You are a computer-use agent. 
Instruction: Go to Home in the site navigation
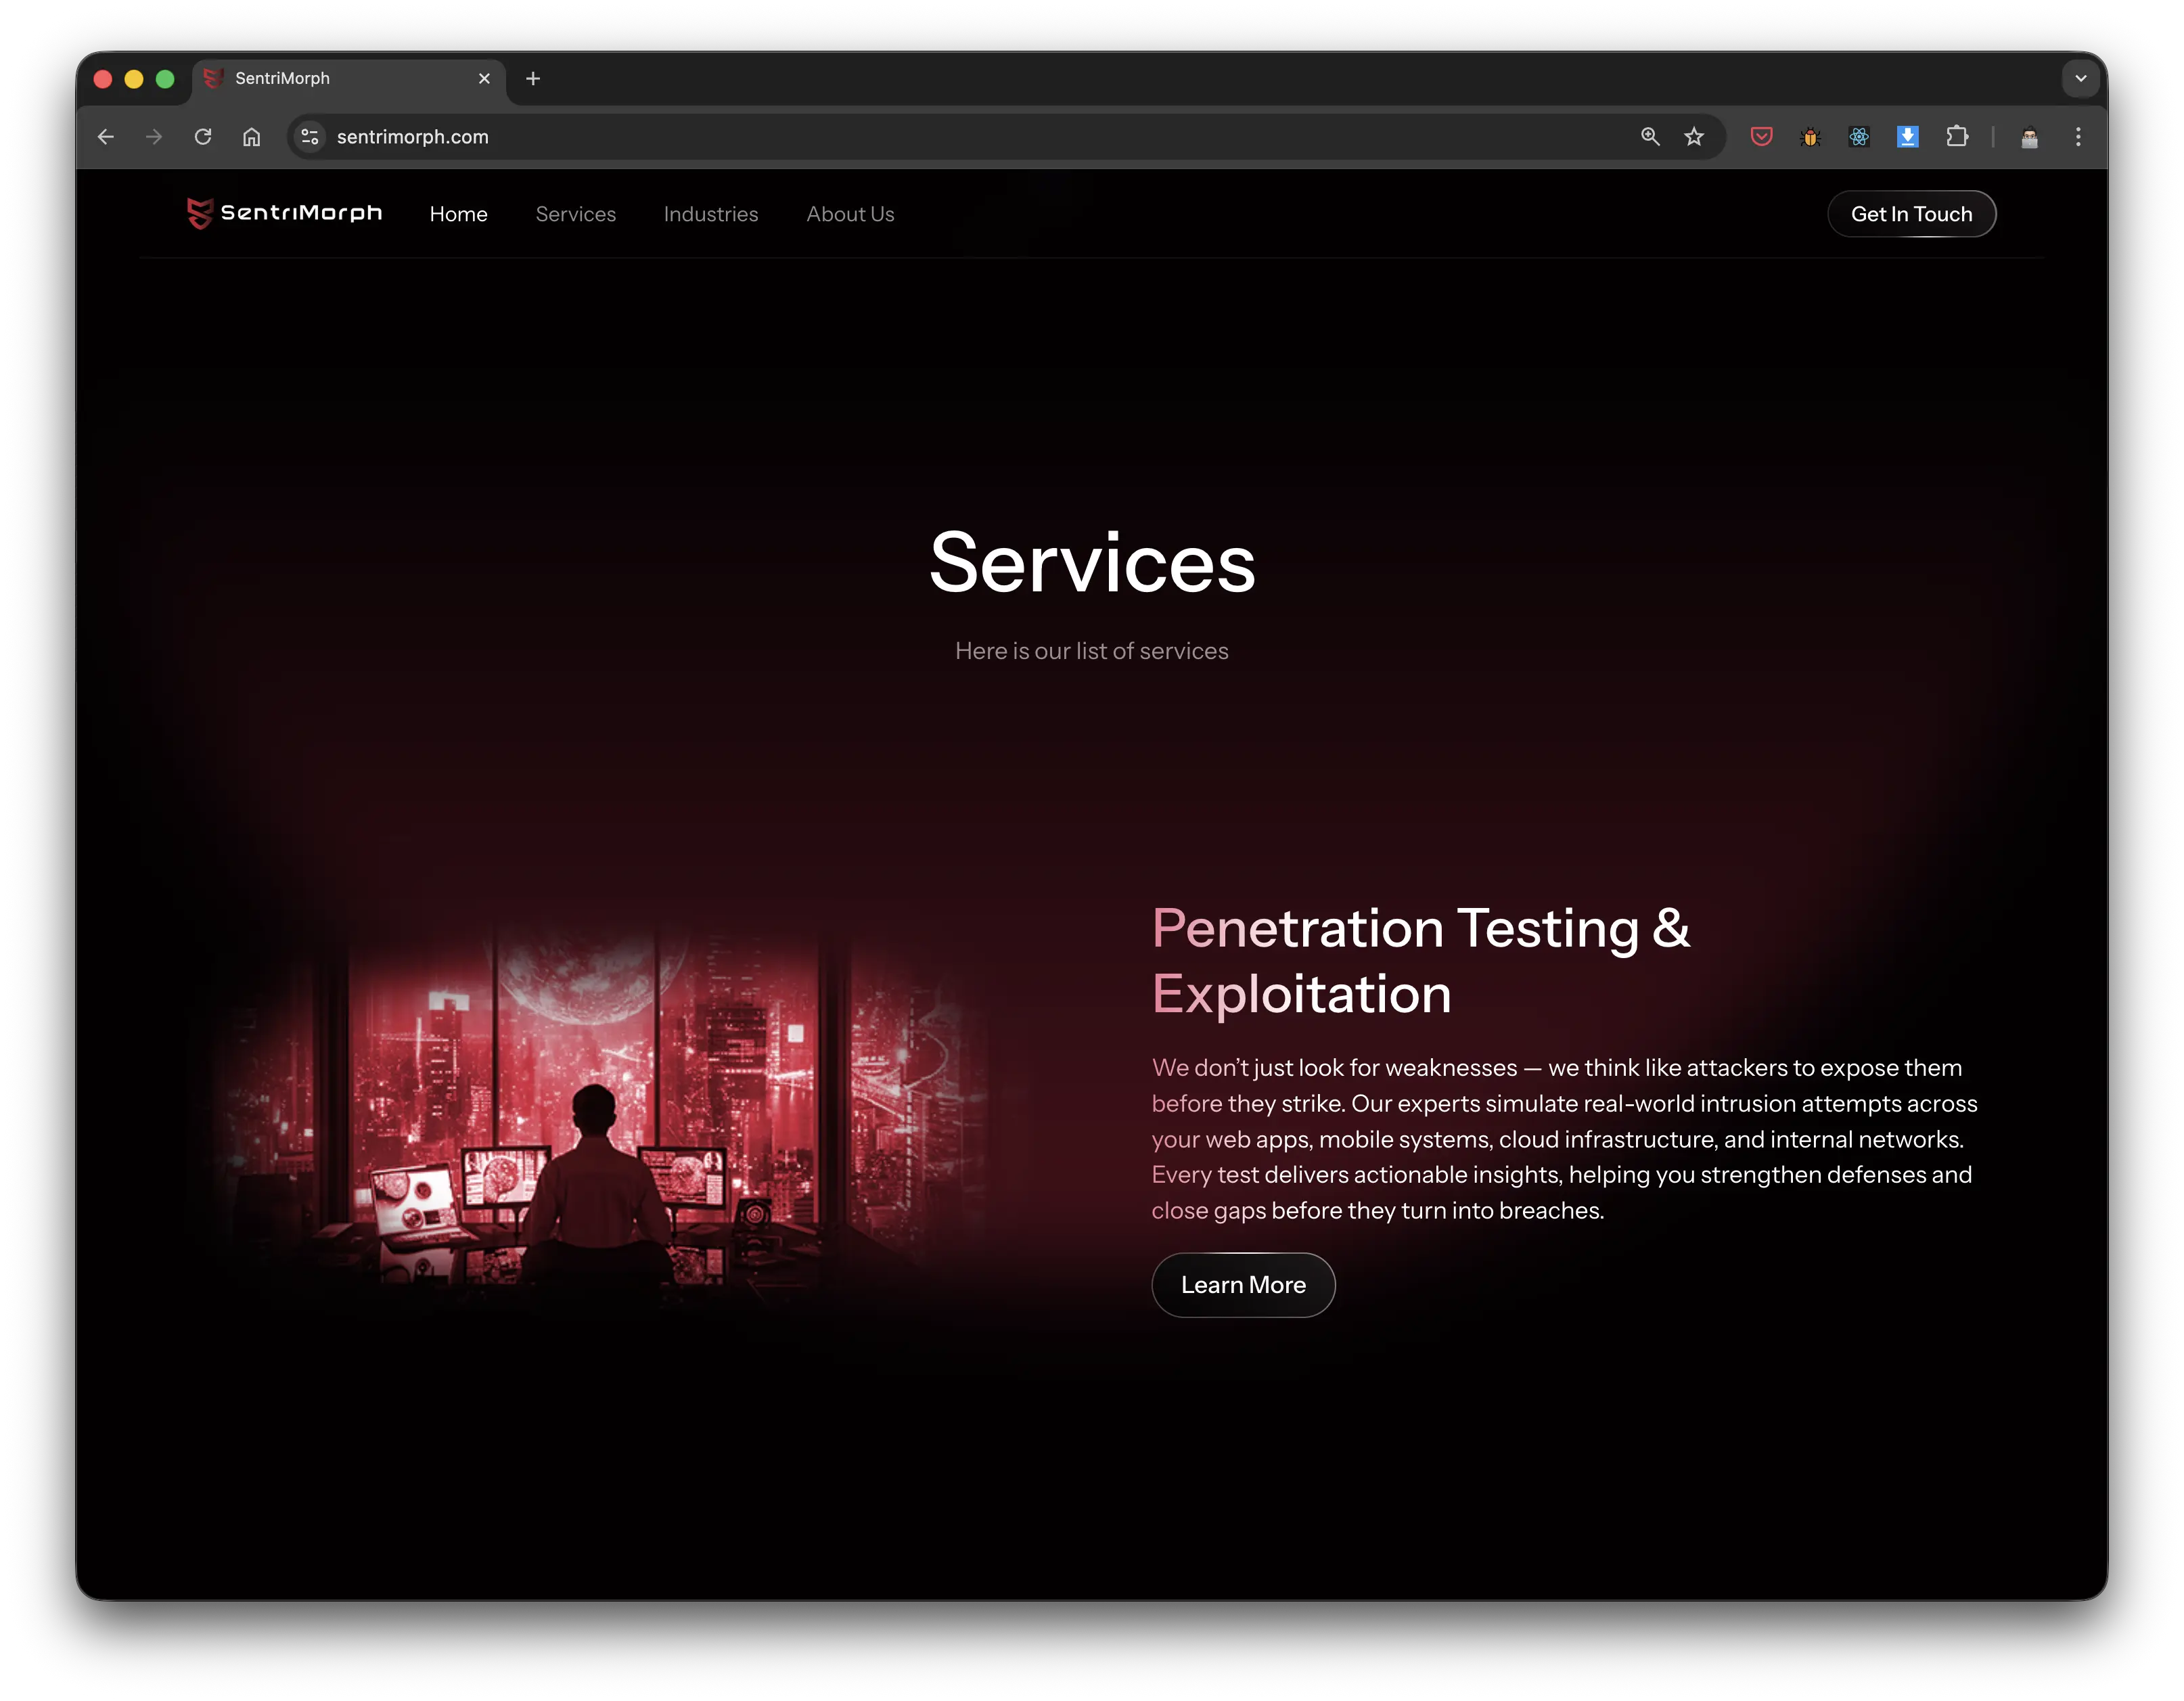point(459,214)
